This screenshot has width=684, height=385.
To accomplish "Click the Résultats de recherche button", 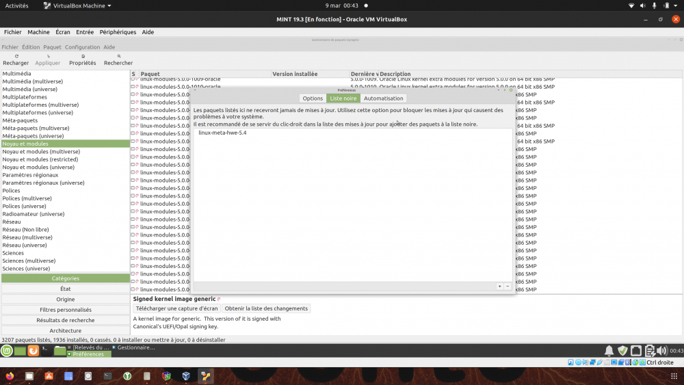I will [66, 320].
